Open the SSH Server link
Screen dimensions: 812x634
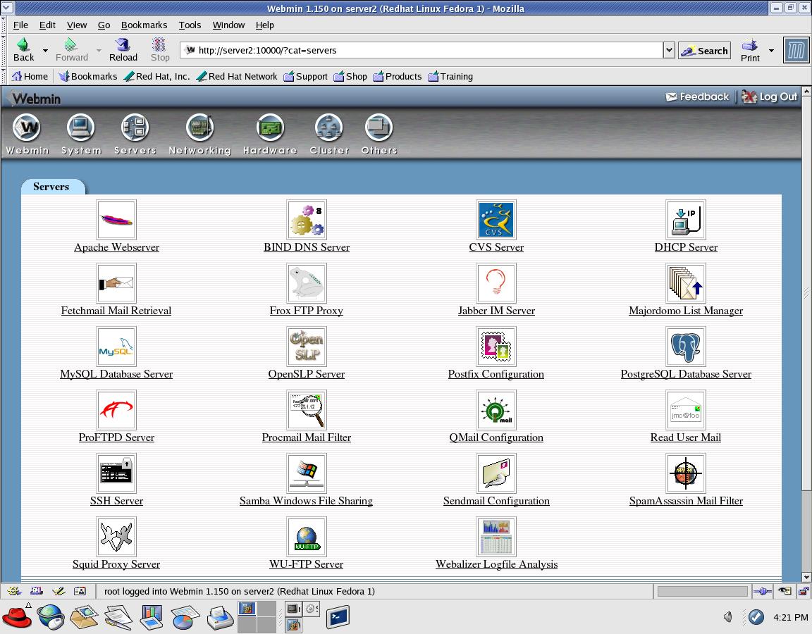[x=116, y=501]
